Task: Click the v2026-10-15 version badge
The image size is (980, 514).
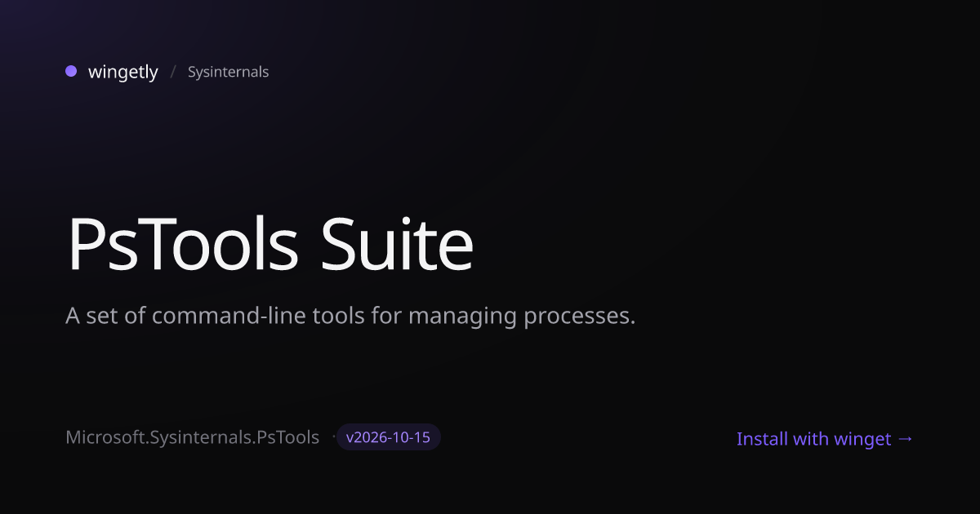Action: (389, 437)
